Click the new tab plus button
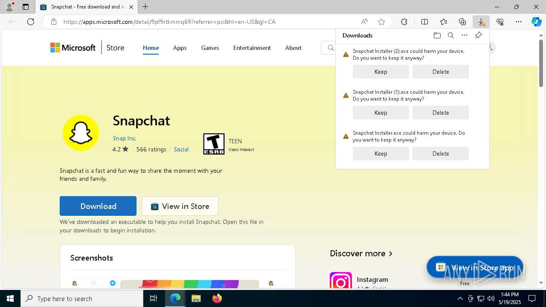Image resolution: width=546 pixels, height=307 pixels. pos(145,7)
